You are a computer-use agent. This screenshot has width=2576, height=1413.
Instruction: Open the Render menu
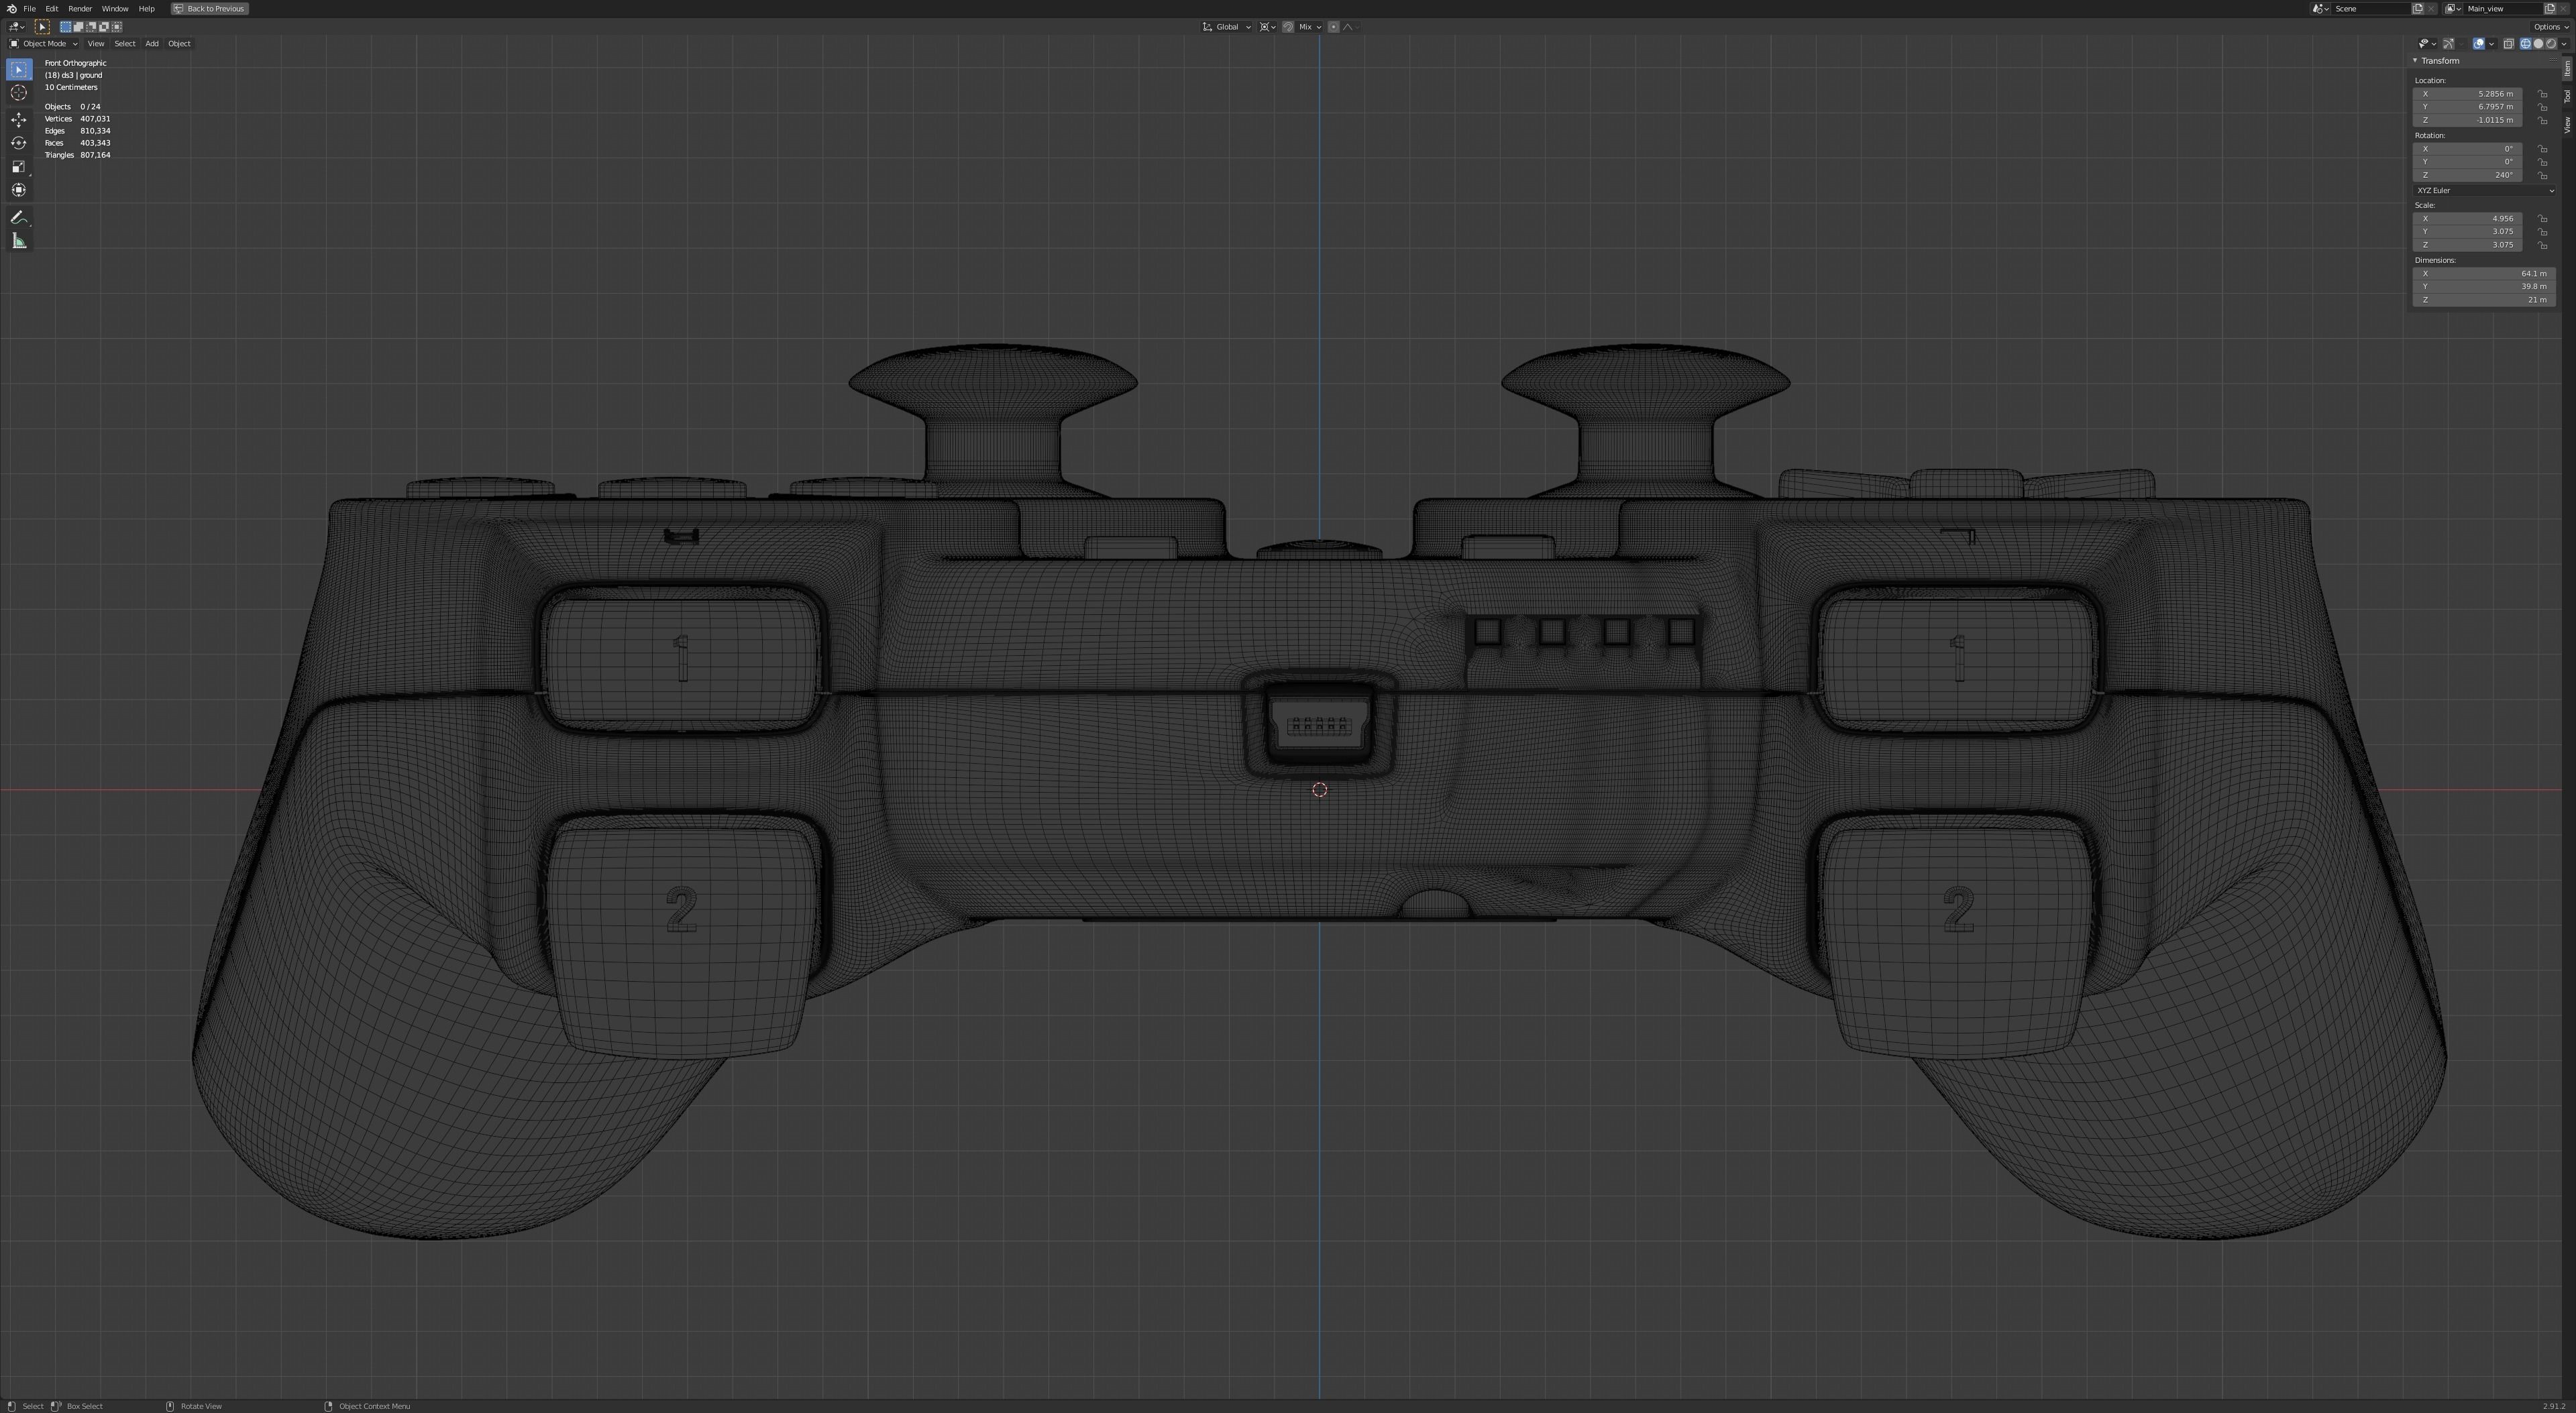pos(80,9)
